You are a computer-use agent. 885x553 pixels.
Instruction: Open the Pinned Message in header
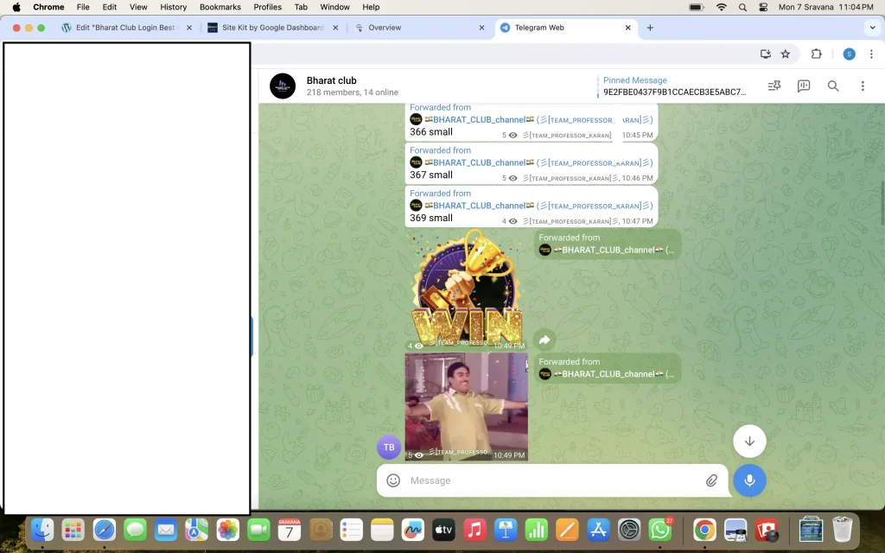[x=674, y=86]
